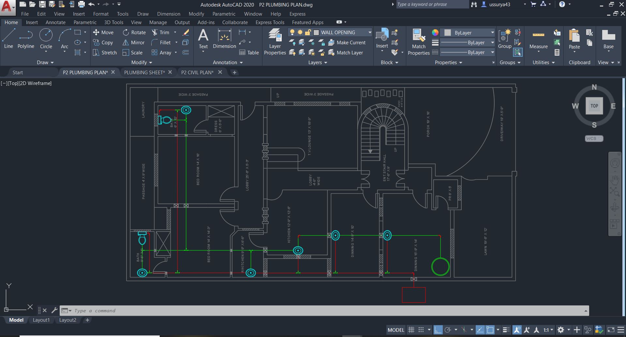Click Match Properties tool
This screenshot has height=337, width=626.
pyautogui.click(x=419, y=42)
